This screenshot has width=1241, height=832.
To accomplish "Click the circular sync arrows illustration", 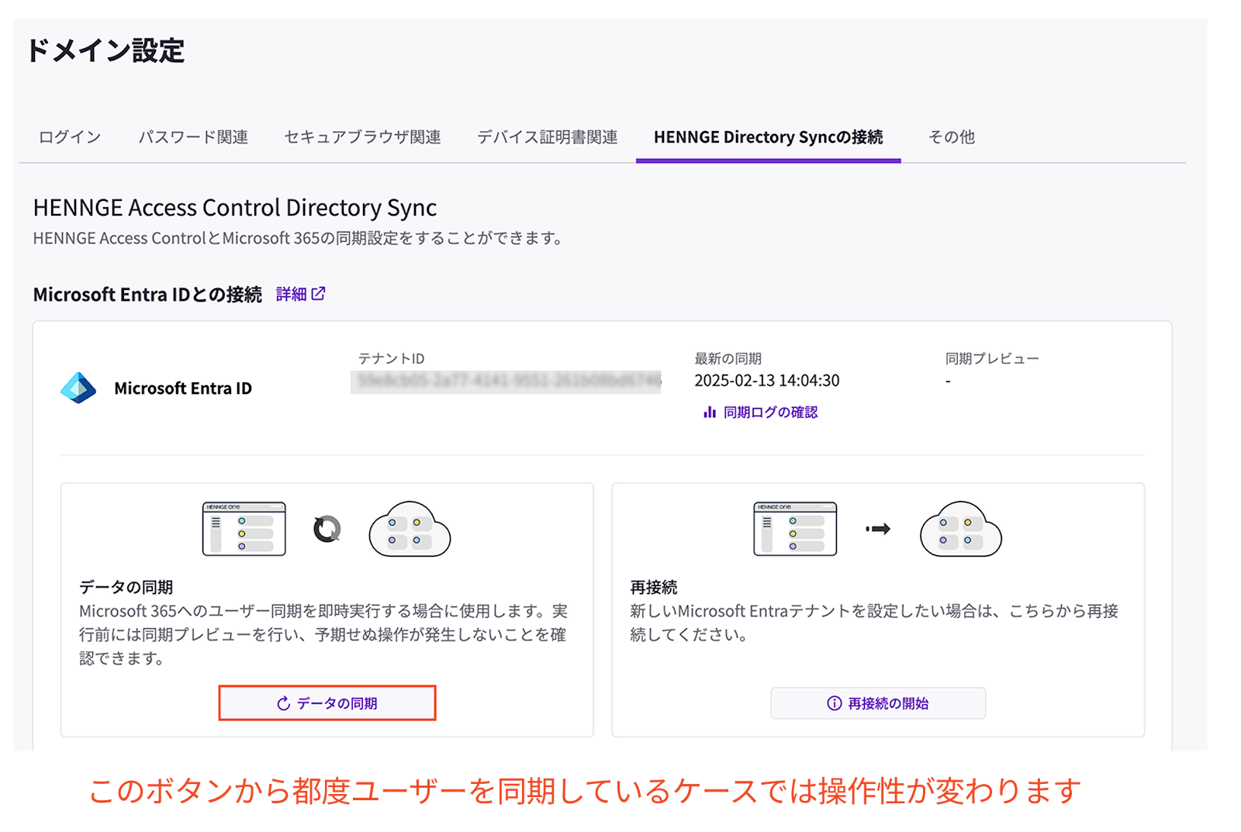I will tap(327, 530).
